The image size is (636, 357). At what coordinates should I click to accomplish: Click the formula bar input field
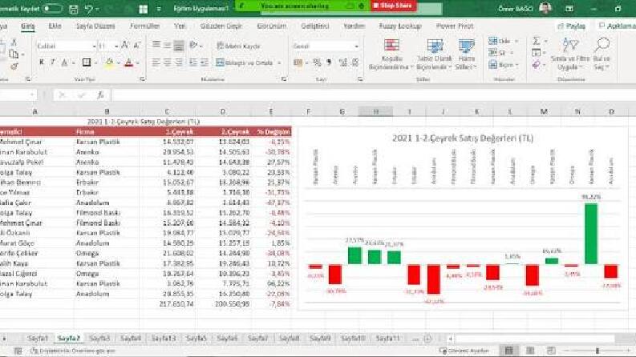(373, 95)
